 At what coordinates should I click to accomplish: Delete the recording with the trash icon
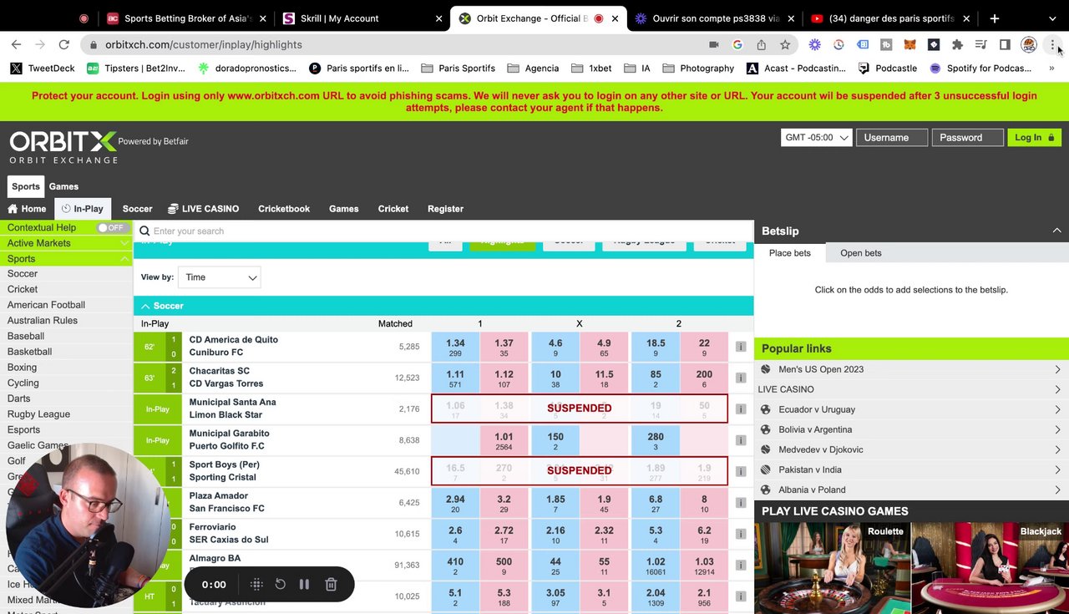331,585
